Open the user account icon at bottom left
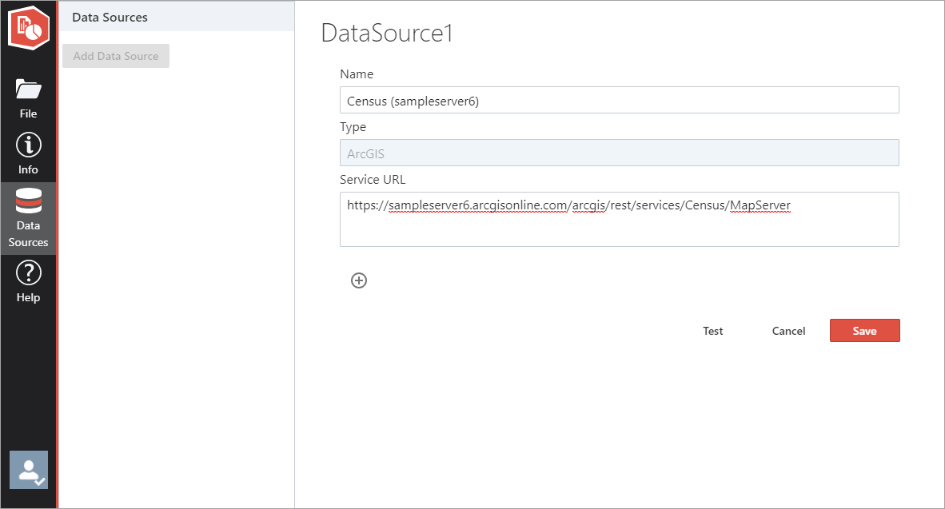945x509 pixels. point(28,470)
